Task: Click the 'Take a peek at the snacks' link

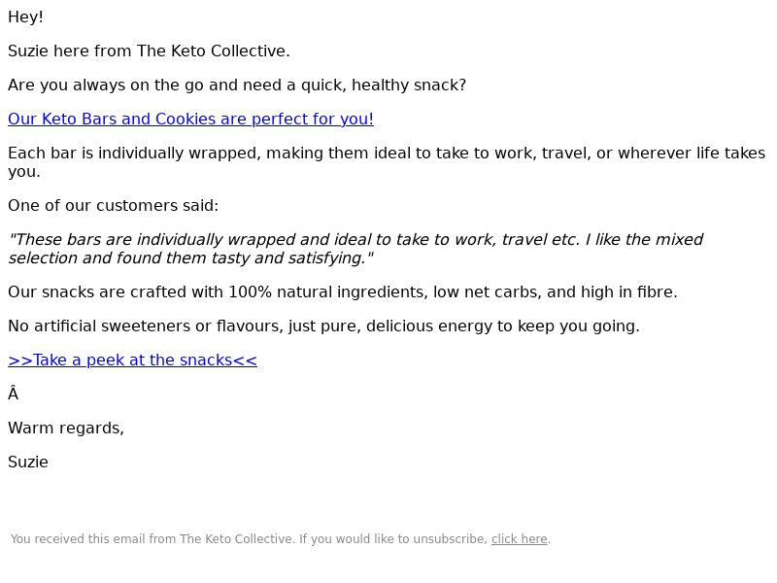Action: pyautogui.click(x=132, y=360)
